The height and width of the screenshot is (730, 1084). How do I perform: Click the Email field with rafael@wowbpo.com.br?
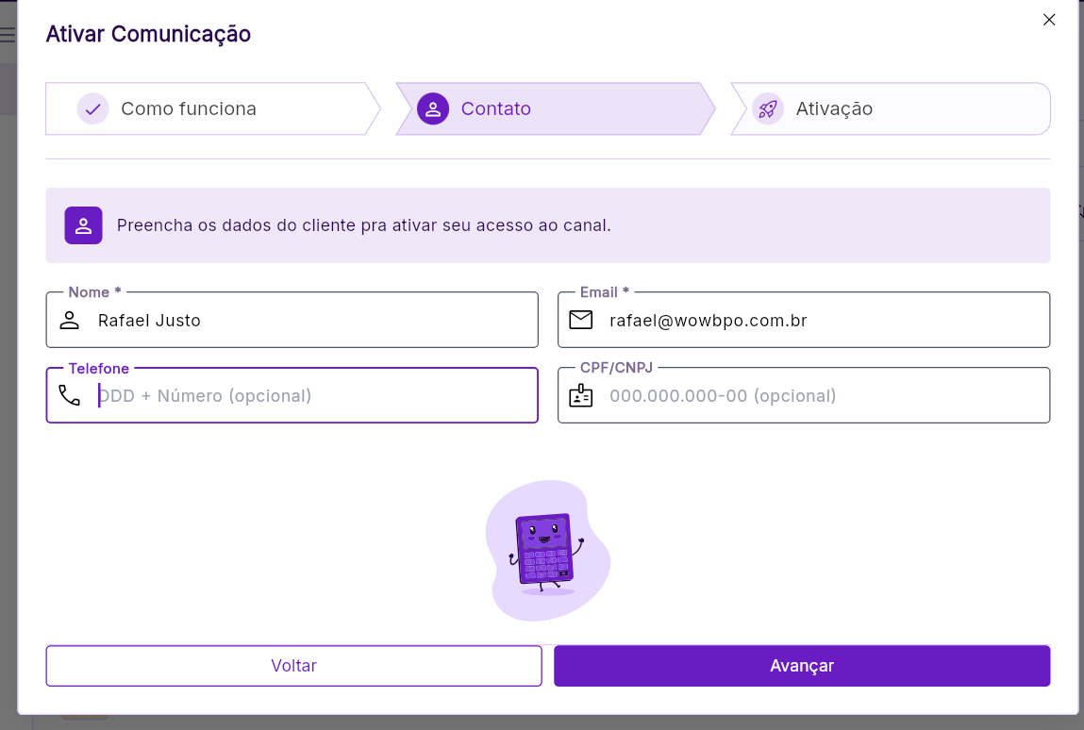pos(821,321)
